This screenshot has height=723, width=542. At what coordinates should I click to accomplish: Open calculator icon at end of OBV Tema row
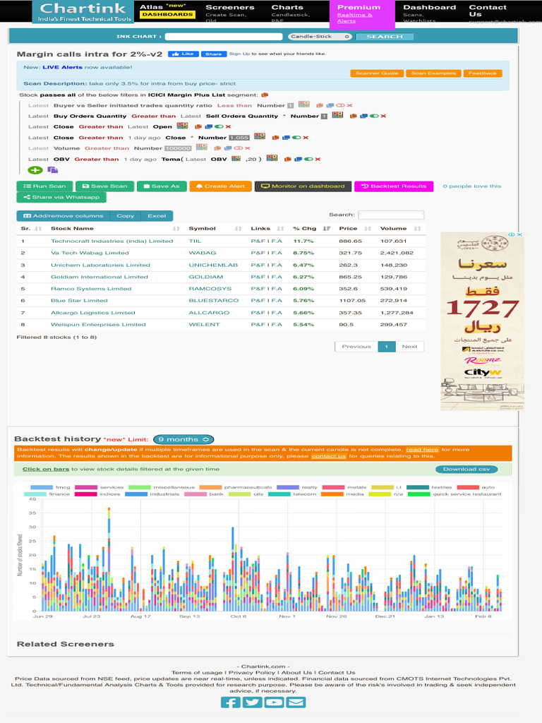272,157
